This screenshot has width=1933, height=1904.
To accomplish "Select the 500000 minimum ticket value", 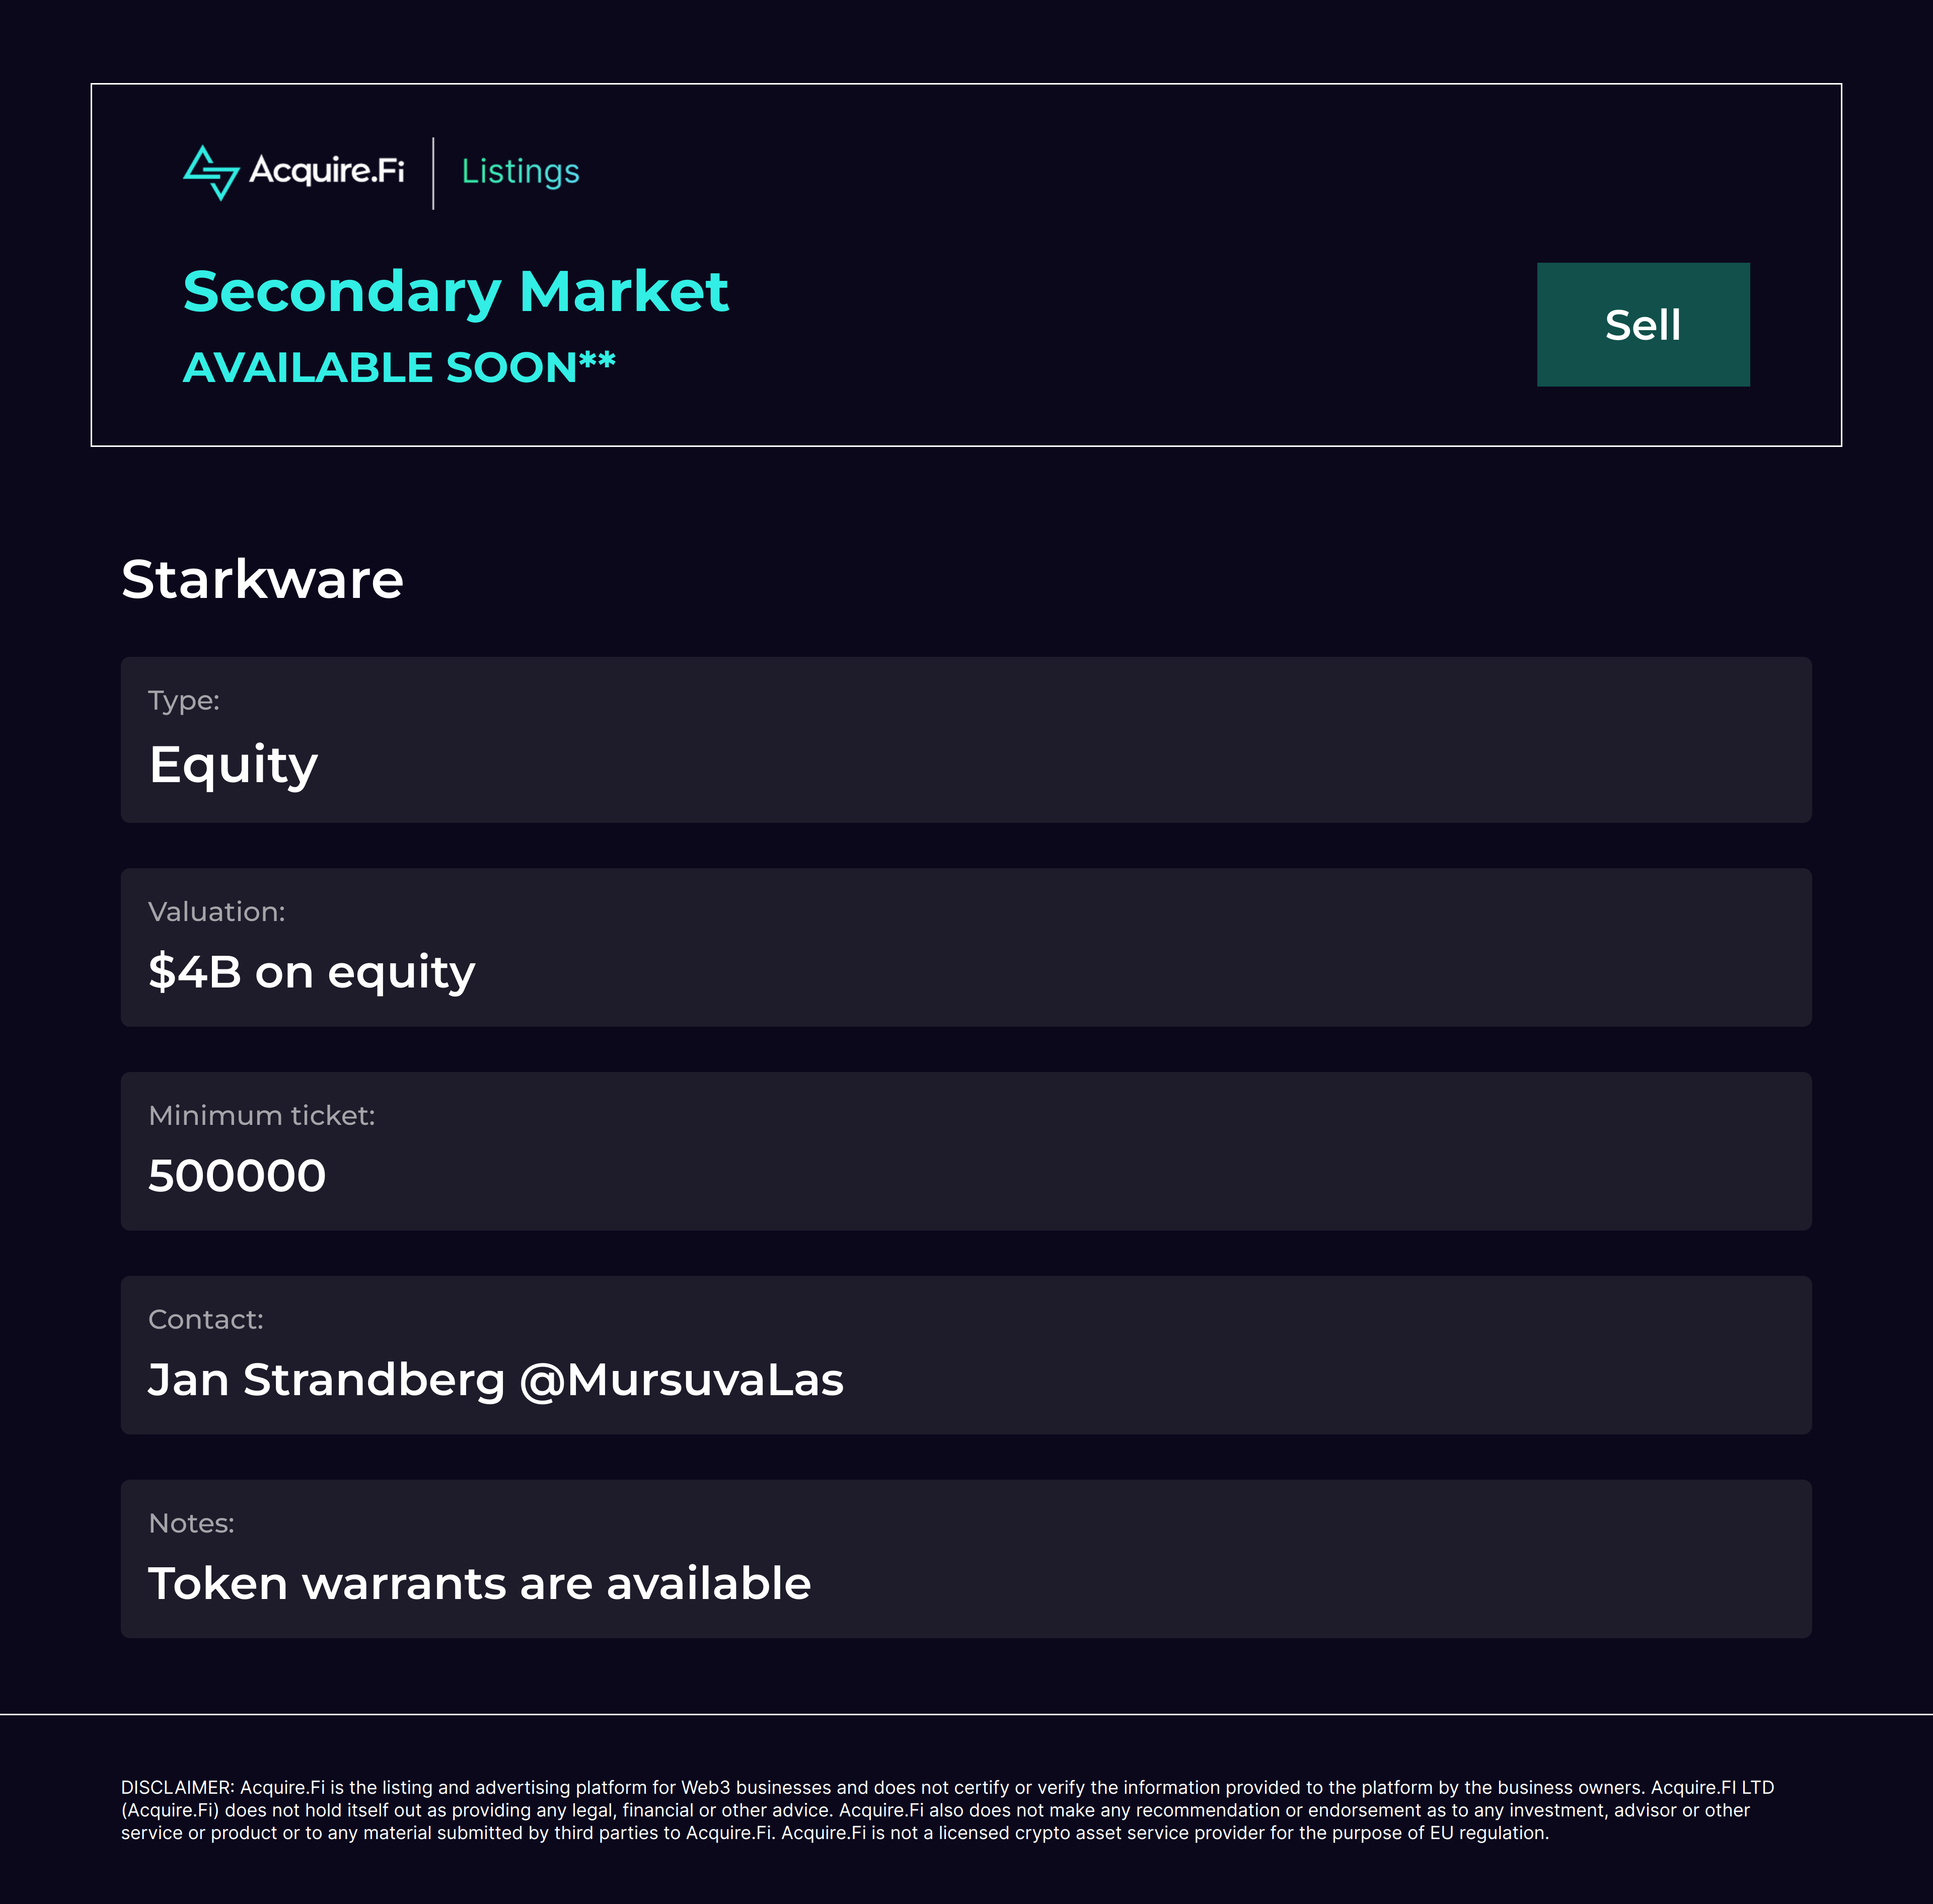I will [x=237, y=1176].
